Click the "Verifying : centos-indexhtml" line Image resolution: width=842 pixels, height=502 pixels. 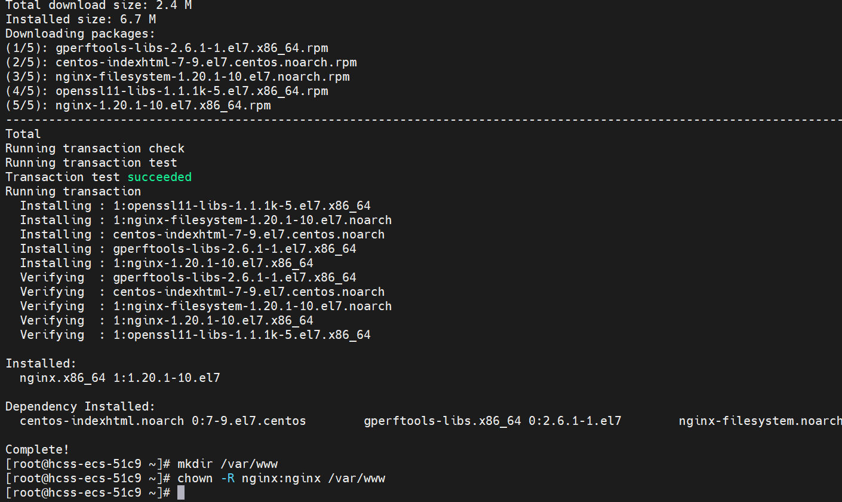coord(202,292)
